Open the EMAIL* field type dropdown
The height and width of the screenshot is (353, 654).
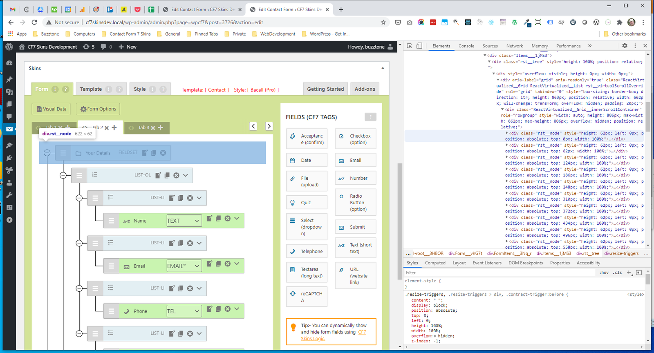[x=184, y=266]
